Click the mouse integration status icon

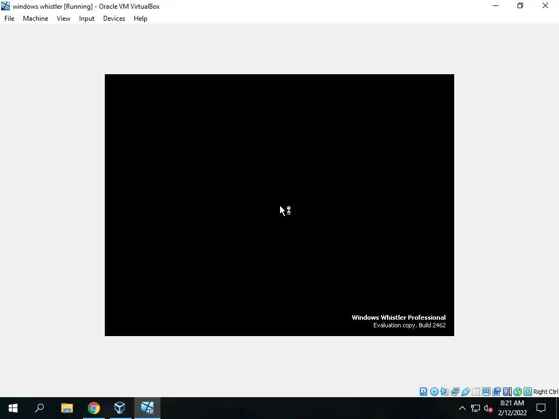[518, 392]
